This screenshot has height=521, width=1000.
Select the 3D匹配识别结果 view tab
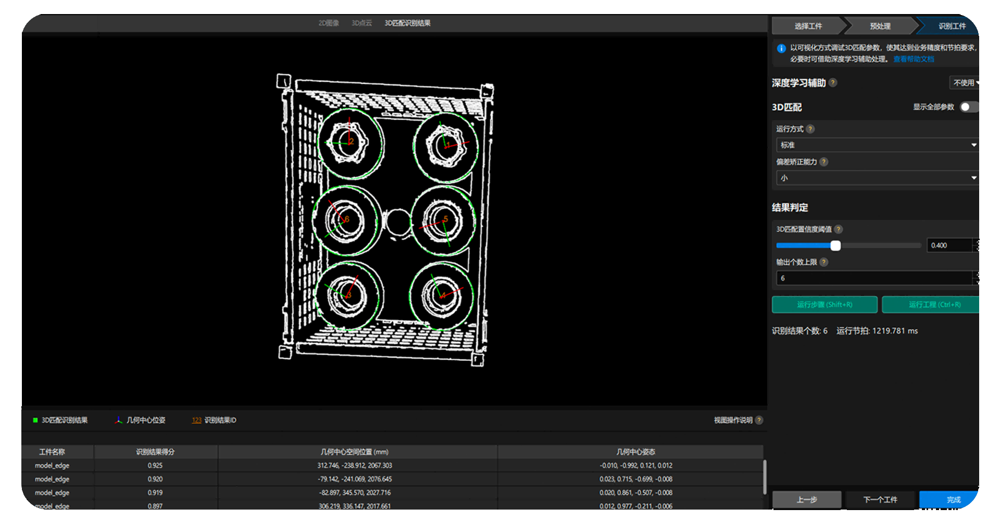[407, 23]
